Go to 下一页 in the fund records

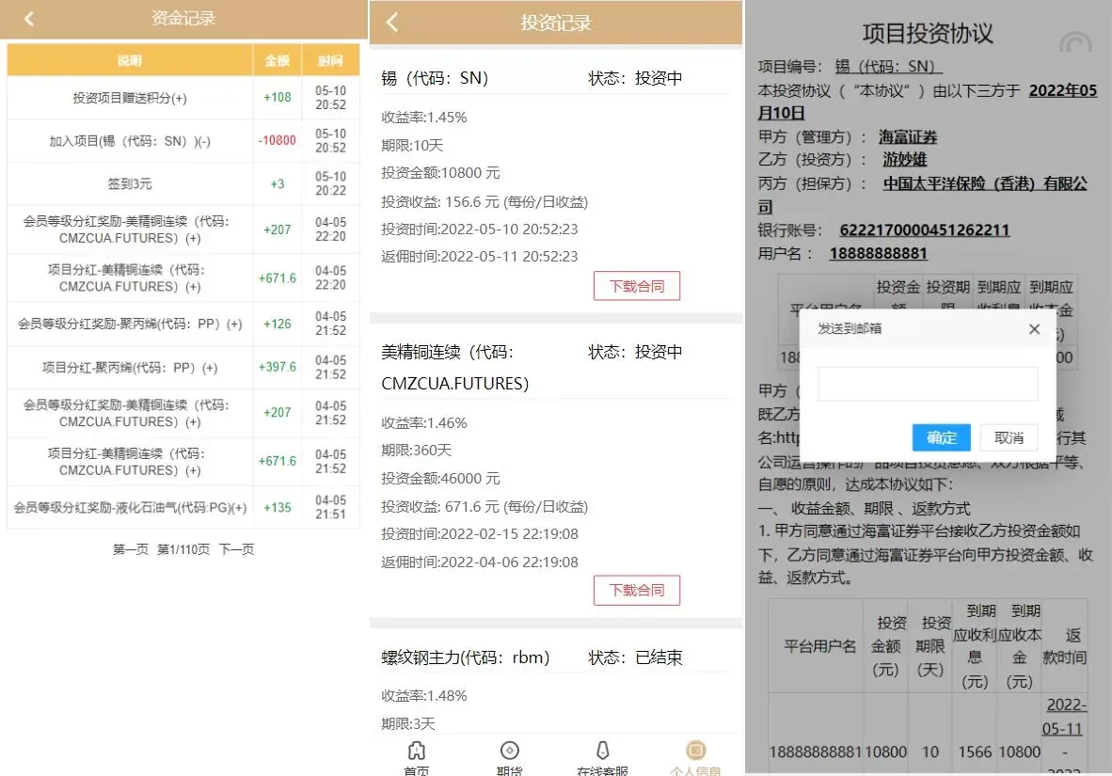coord(236,549)
